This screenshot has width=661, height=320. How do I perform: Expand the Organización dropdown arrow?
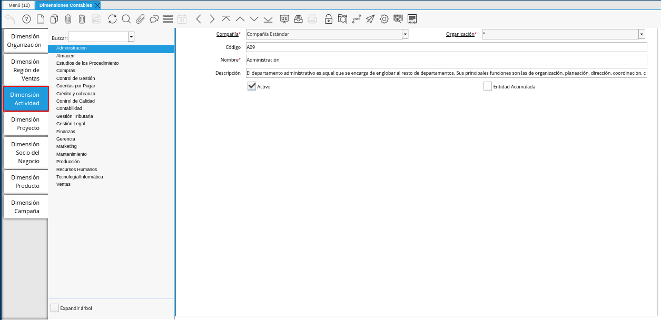click(642, 34)
